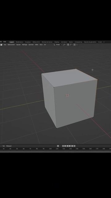Viewport: 111px width, 198px height.
Task: Switch to the Layout workspace tab
Action: click(12, 42)
